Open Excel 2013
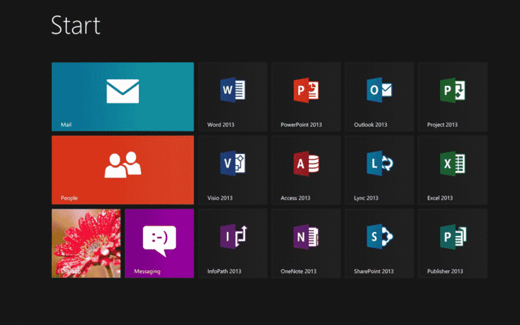The height and width of the screenshot is (325, 520). 452,170
